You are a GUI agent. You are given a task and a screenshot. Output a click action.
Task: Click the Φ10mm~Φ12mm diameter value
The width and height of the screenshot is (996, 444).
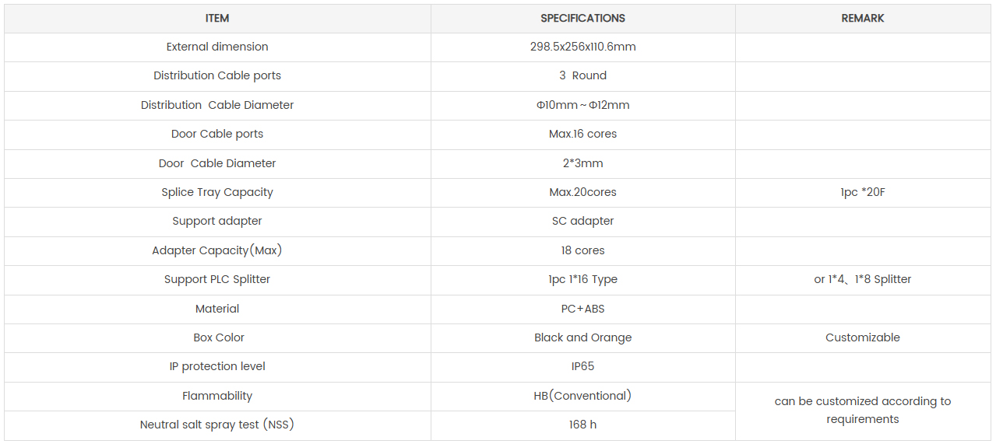[582, 105]
